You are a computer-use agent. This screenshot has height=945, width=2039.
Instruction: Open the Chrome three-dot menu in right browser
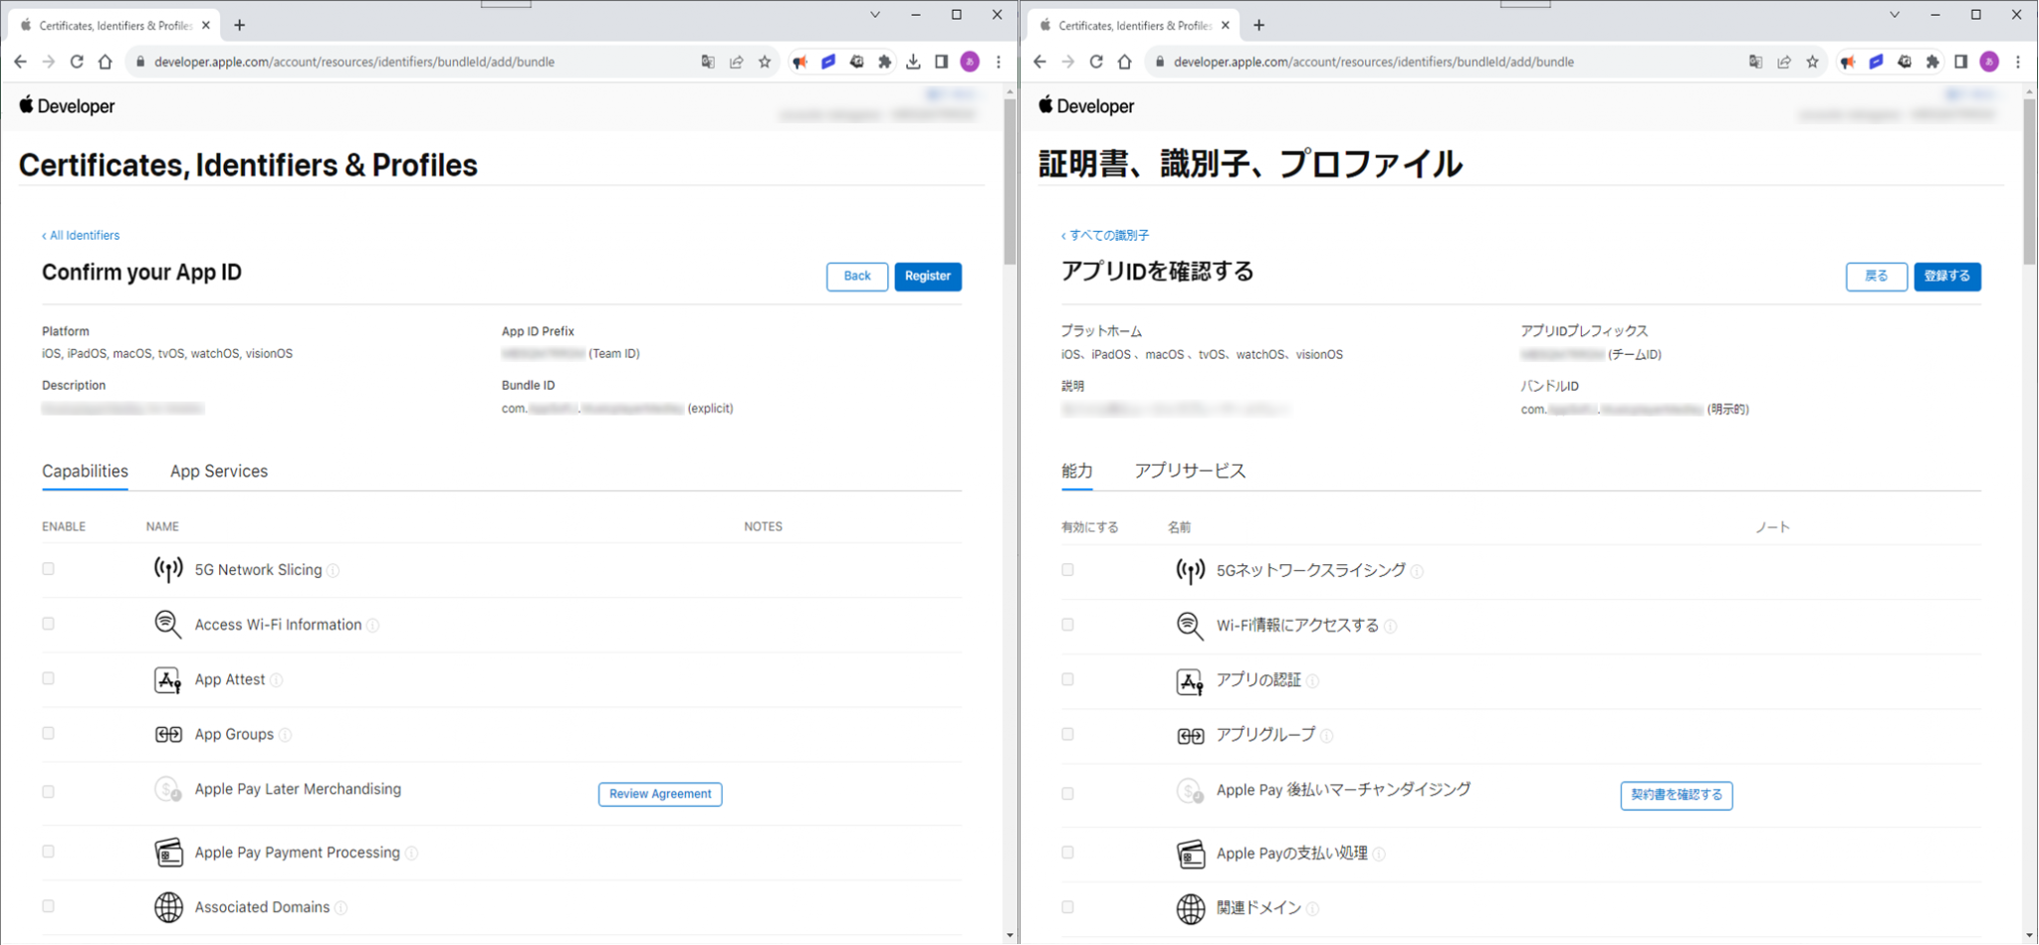point(2018,62)
